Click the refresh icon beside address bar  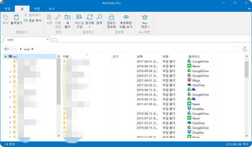pos(245,49)
